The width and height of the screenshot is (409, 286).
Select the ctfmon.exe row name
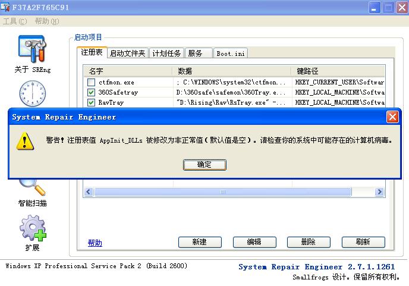click(x=117, y=83)
